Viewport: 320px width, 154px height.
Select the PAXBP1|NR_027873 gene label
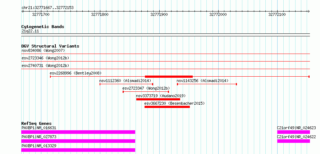[39, 137]
